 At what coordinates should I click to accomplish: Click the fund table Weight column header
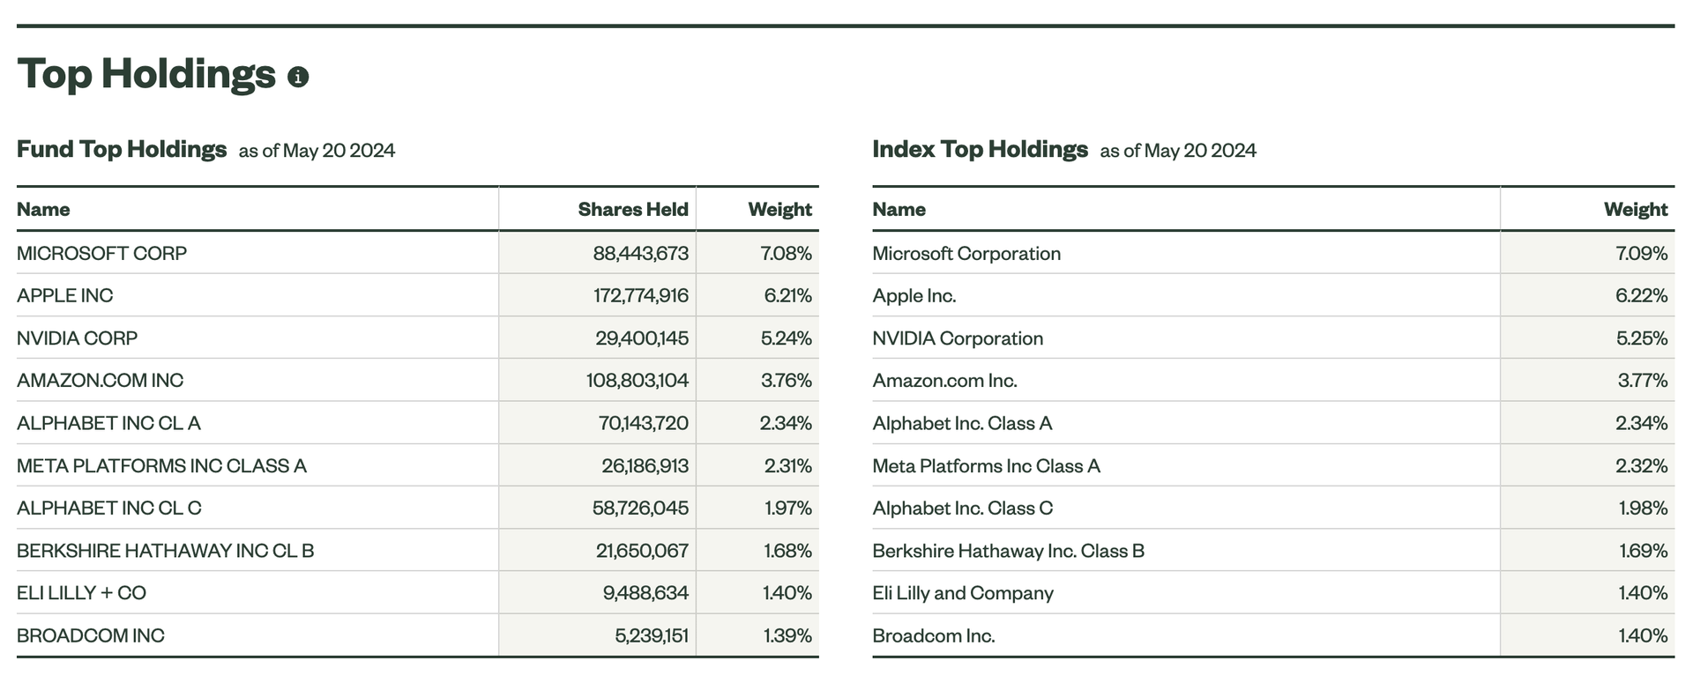click(779, 210)
